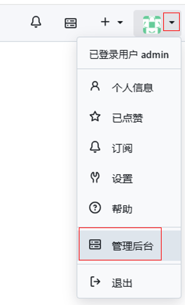
Task: Click the wrench icon beside 设置
Action: click(x=95, y=177)
